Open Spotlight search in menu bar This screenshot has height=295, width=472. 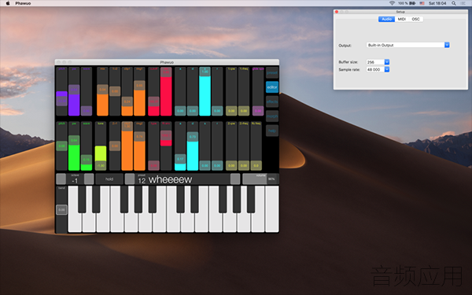[x=454, y=3]
